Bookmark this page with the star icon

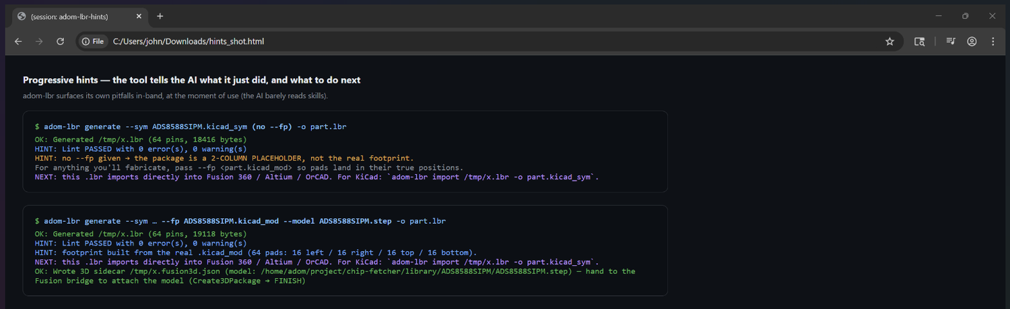tap(889, 42)
